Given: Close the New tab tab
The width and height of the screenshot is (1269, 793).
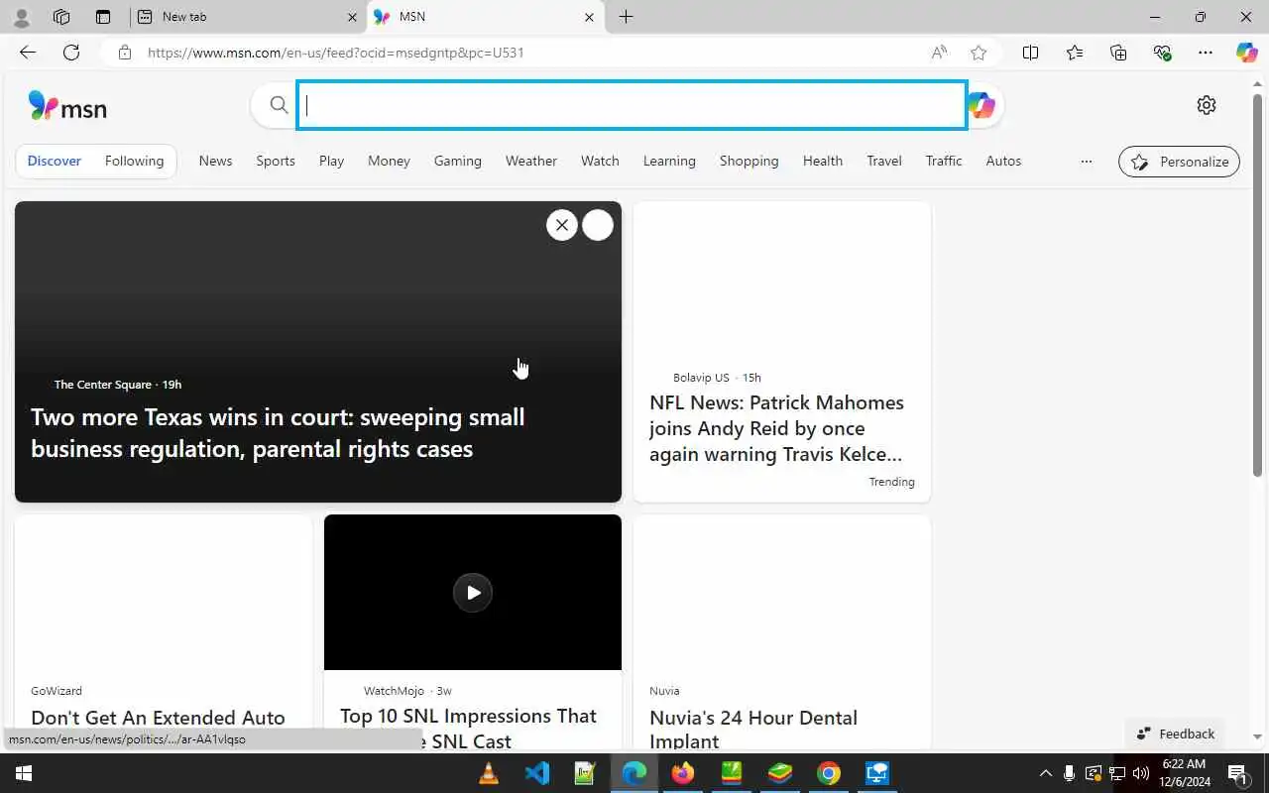Looking at the screenshot, I should (352, 17).
